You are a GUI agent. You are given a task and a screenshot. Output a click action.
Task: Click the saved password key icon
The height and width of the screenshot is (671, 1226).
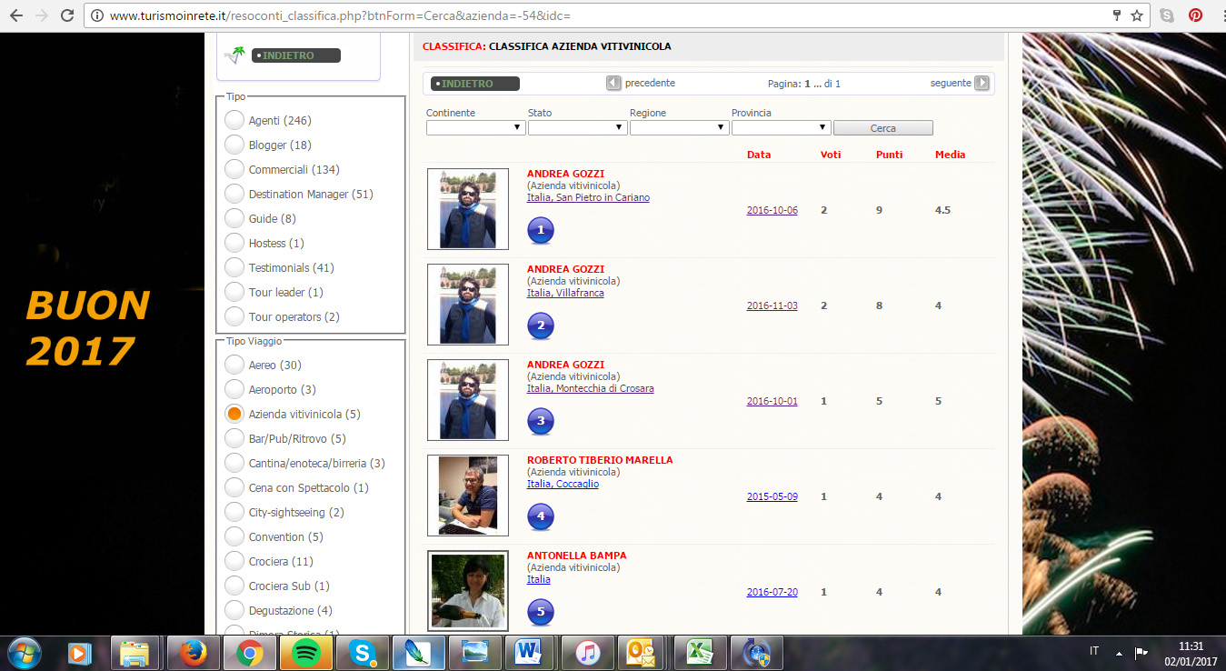(x=1117, y=15)
